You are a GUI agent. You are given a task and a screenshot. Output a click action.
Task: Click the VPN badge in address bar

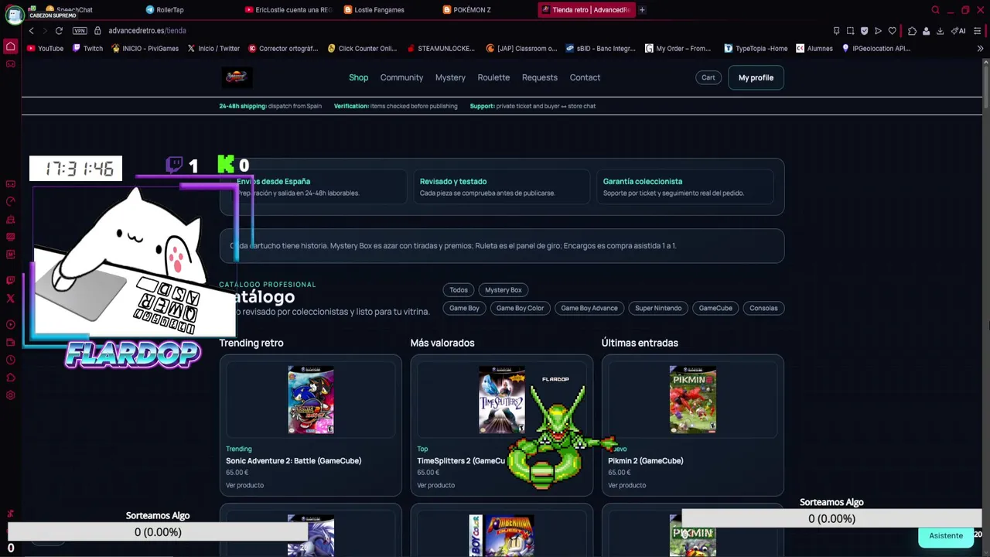80,31
